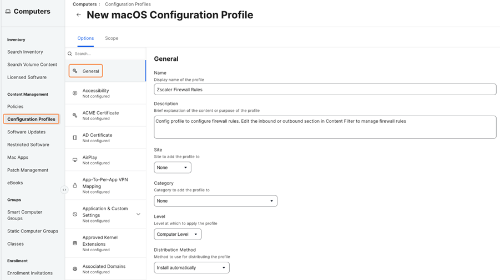500x280 pixels.
Task: Click the Associated Domains globe icon
Action: (x=75, y=269)
